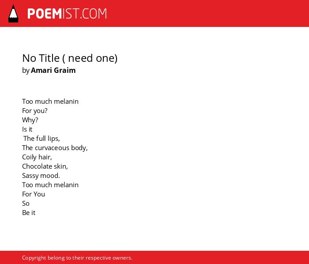Viewport: 309px width, 264px height.
Task: Click the red header banner area
Action: click(154, 13)
